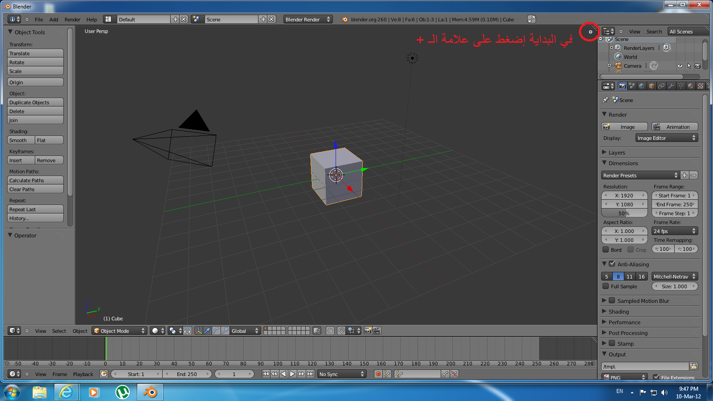Click the Repeat Last button
Image resolution: width=713 pixels, height=401 pixels.
pyautogui.click(x=35, y=209)
